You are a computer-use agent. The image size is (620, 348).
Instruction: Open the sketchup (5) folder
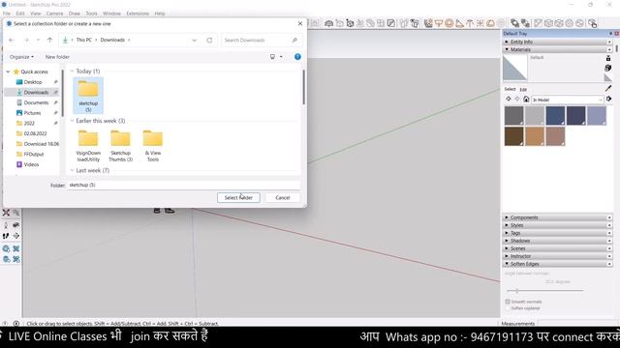click(x=88, y=96)
